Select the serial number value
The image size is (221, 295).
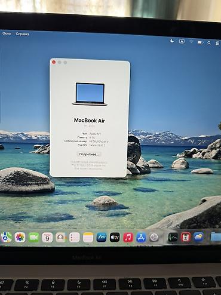click(x=99, y=142)
